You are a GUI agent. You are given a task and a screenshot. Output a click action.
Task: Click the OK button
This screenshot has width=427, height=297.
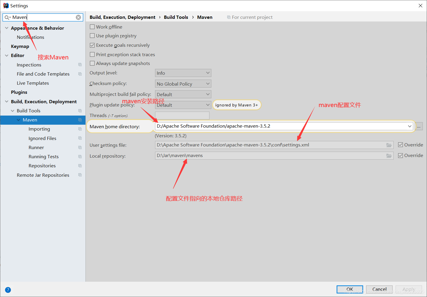pos(350,289)
